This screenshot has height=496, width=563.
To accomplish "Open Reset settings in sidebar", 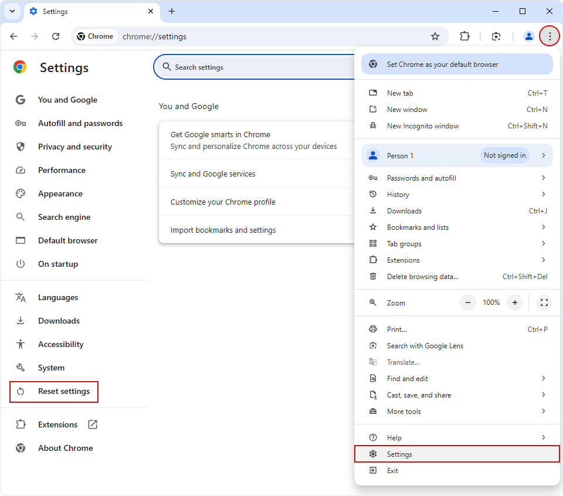I will tap(54, 392).
